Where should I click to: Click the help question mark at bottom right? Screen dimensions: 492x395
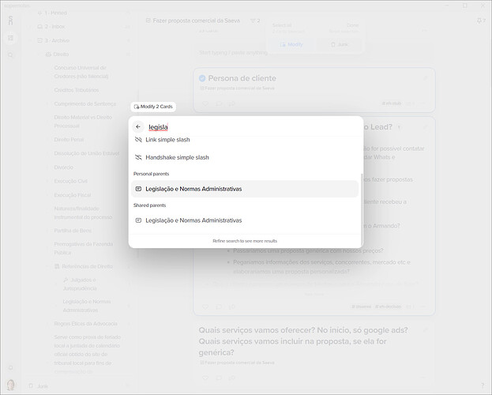[483, 386]
